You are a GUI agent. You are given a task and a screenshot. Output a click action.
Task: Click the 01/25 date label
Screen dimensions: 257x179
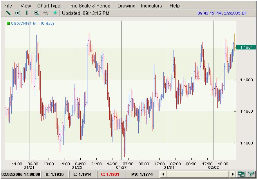(76, 168)
